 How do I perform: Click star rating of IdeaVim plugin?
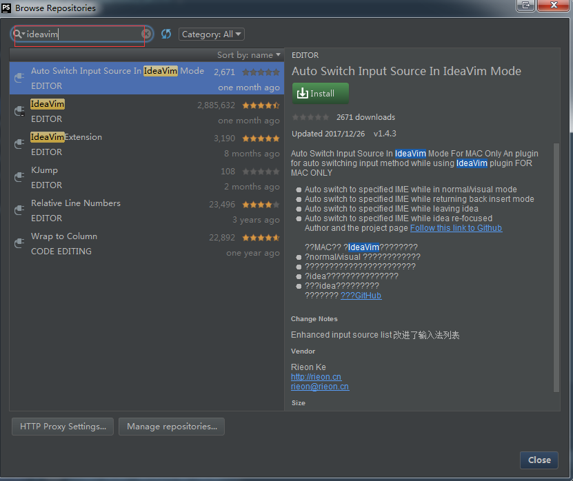[x=261, y=105]
